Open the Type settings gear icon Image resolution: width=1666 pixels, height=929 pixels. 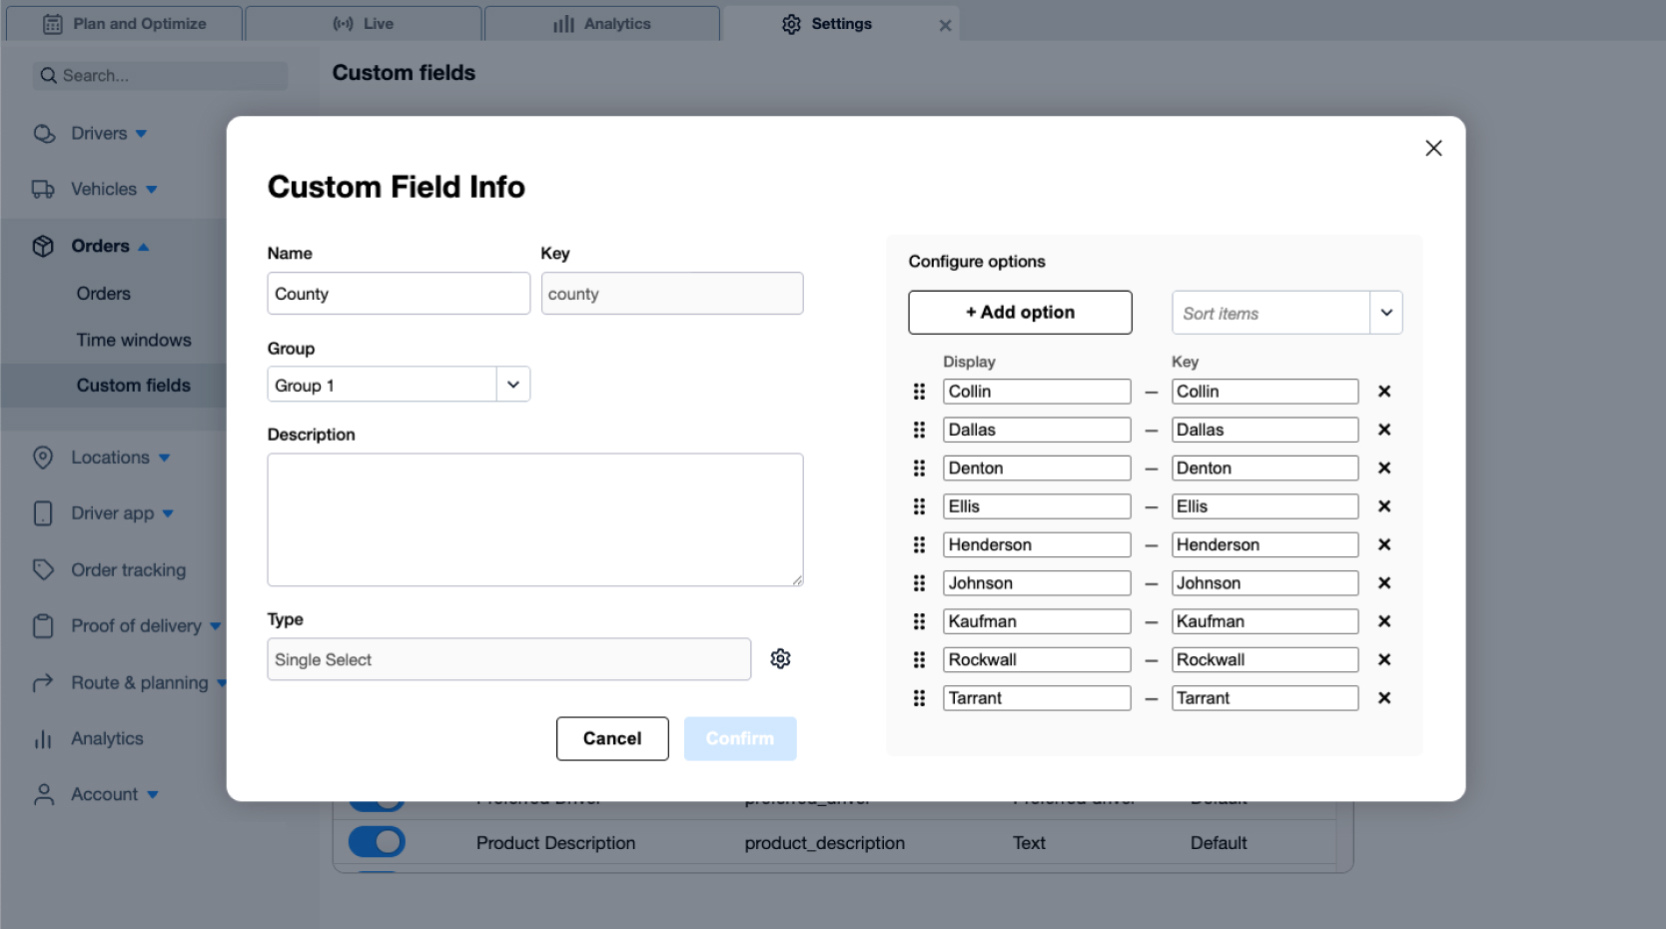(x=780, y=658)
